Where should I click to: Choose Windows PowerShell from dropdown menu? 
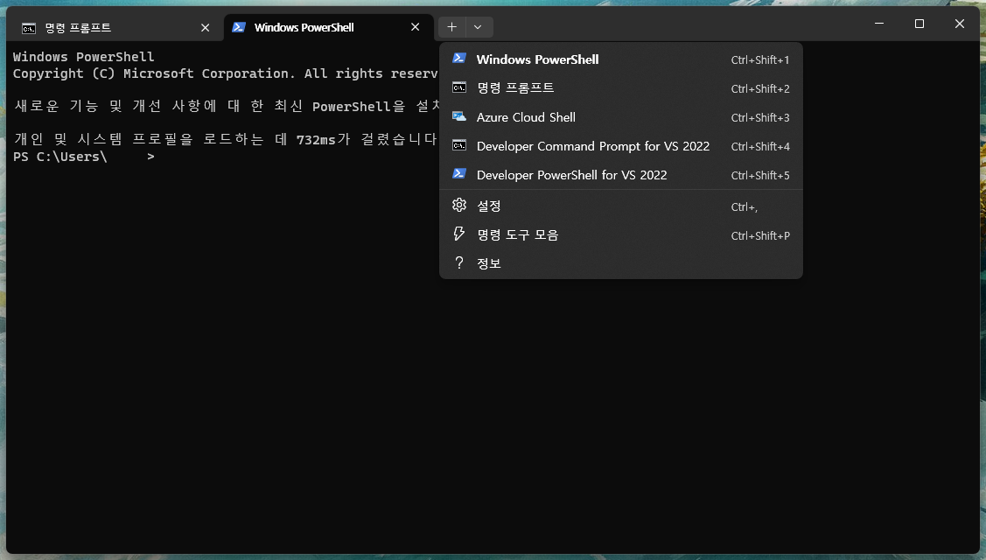pos(620,59)
